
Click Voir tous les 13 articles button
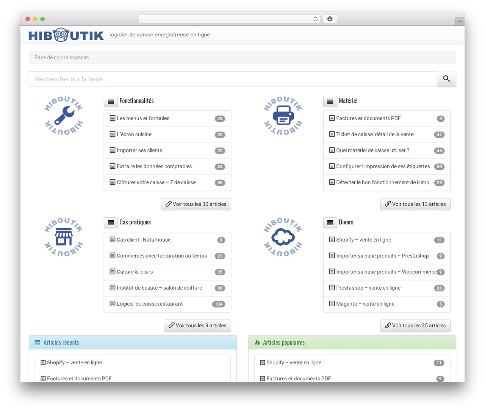coord(415,204)
